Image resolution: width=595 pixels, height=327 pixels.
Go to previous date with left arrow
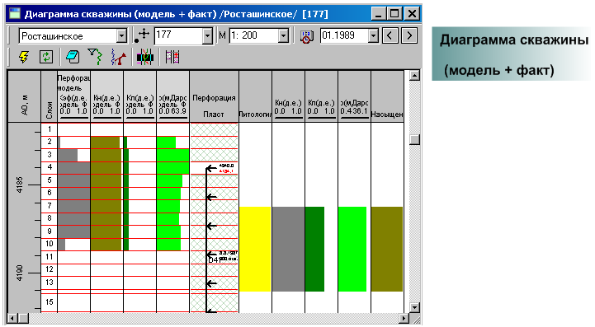(x=390, y=35)
